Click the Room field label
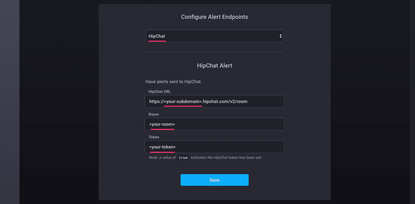This screenshot has width=415, height=204. (154, 114)
